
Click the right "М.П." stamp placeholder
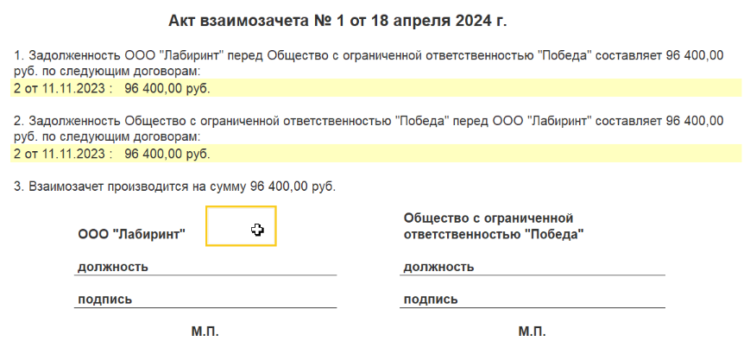coord(532,332)
